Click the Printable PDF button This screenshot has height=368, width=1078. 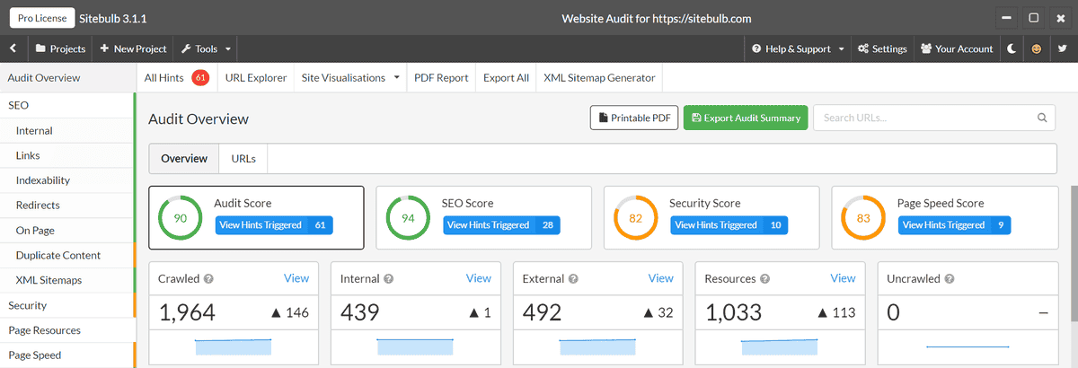click(x=634, y=118)
